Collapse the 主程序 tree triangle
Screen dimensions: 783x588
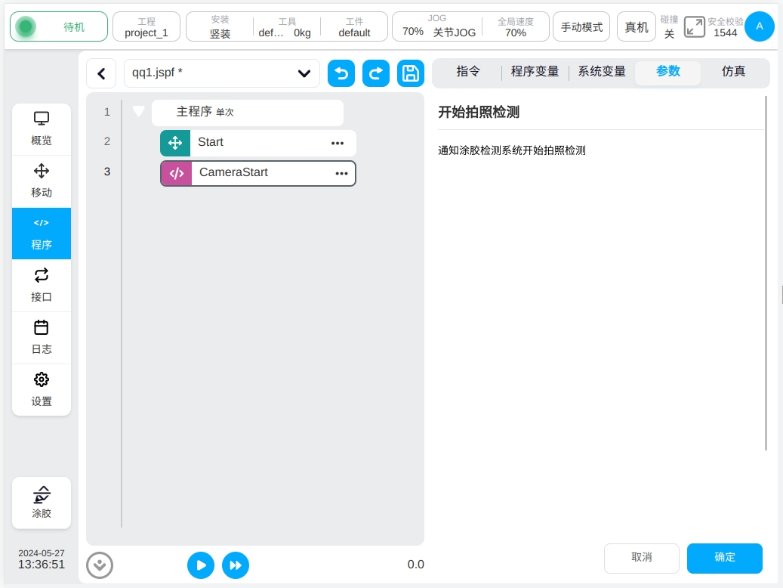(x=138, y=111)
